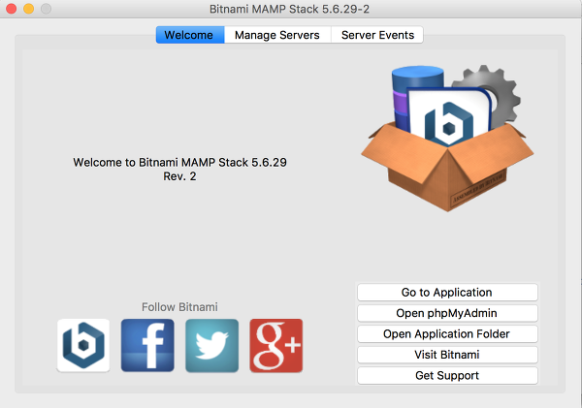
Task: Select the Visit Bitnami button
Action: click(x=447, y=355)
